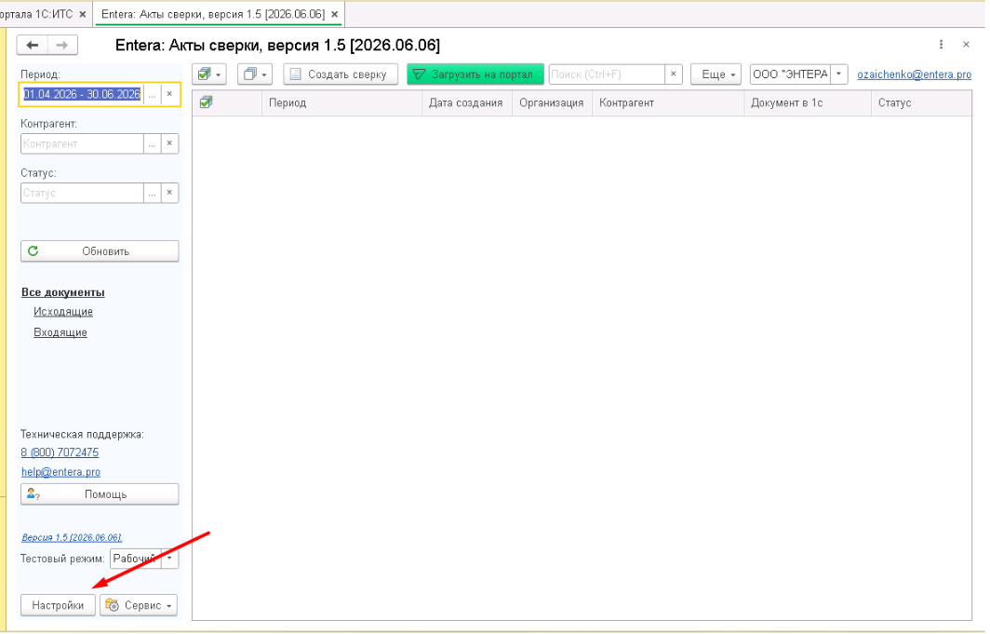Clear the Статус field

click(169, 193)
